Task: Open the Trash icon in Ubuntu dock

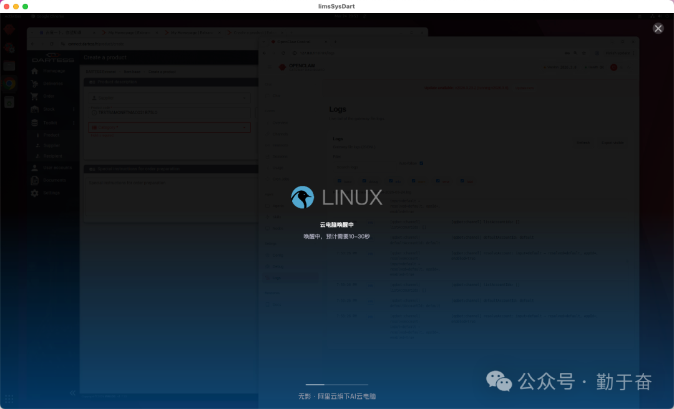Action: [9, 102]
